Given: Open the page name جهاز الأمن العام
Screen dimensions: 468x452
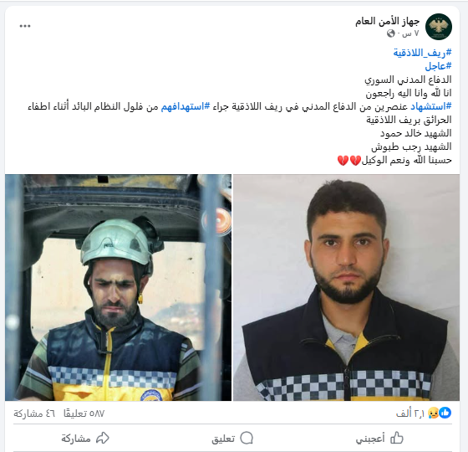Looking at the screenshot, I should (x=388, y=22).
